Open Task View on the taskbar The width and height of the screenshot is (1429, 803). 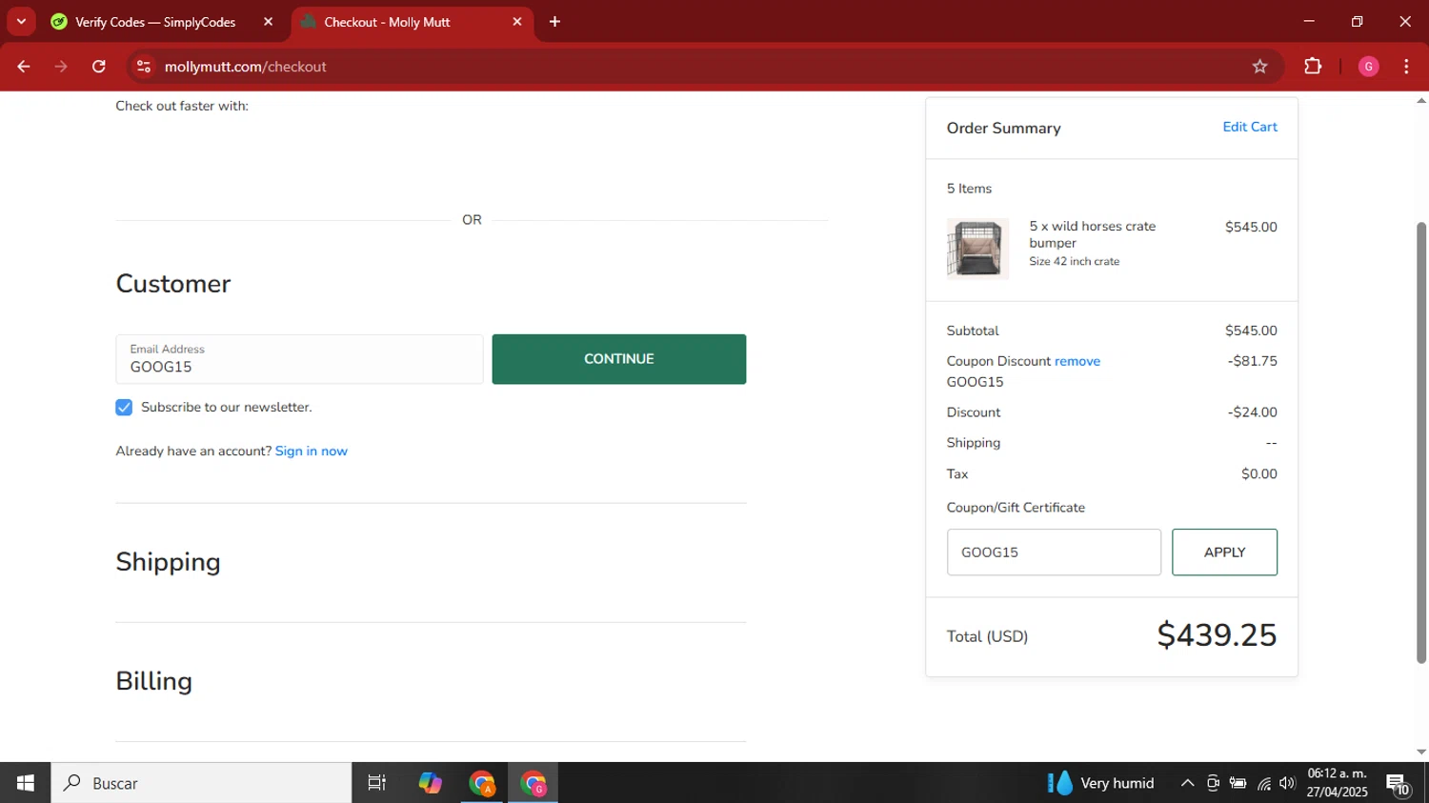click(377, 783)
